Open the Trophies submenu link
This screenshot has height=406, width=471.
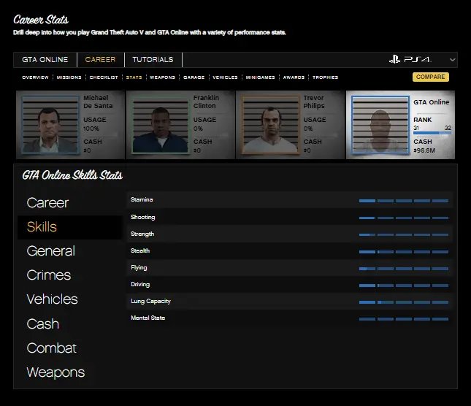[325, 77]
